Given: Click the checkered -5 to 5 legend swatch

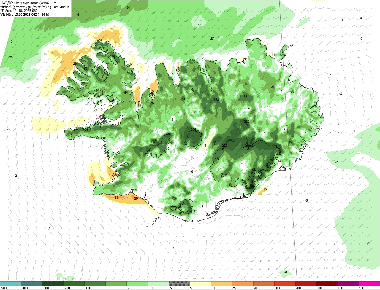Looking at the screenshot, I should [179, 283].
